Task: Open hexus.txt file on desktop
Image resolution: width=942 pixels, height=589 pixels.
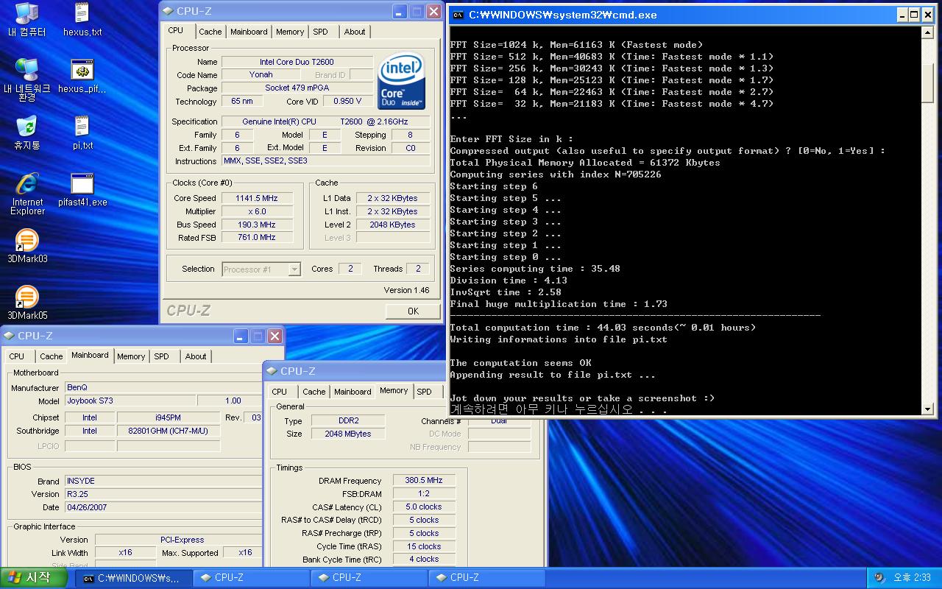Action: (x=82, y=20)
